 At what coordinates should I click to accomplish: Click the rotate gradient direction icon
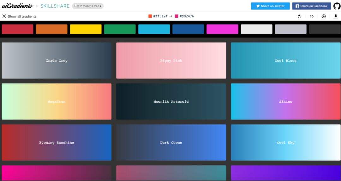[299, 16]
